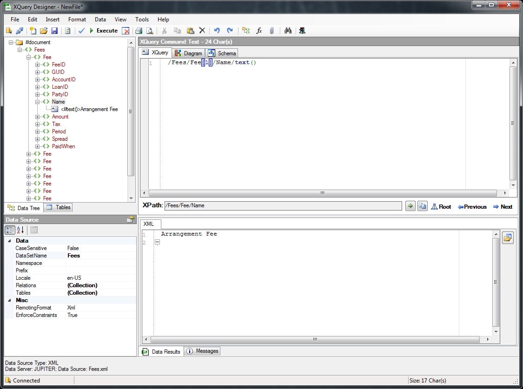Image resolution: width=523 pixels, height=389 pixels.
Task: Click Previous in the XPath navigation bar
Action: pos(472,206)
